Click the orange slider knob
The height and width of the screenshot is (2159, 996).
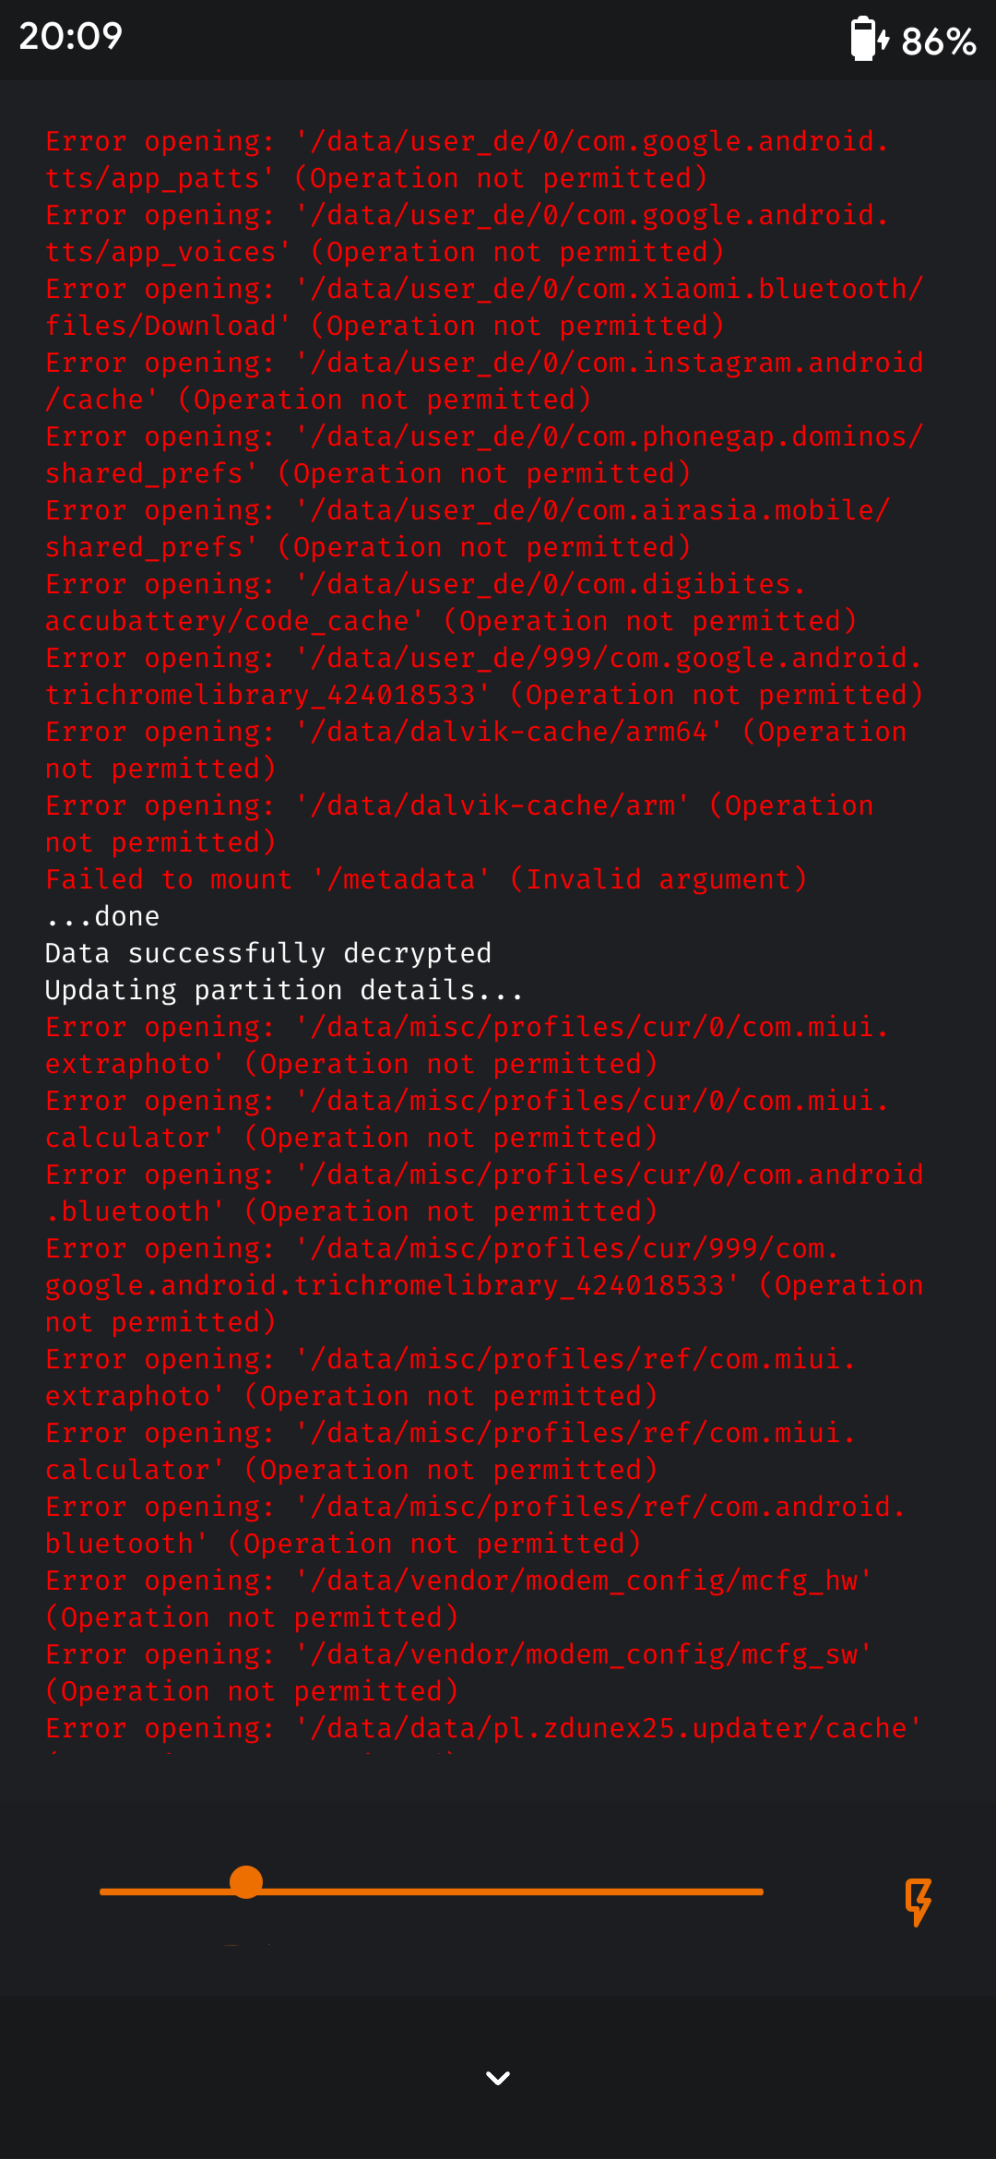click(x=246, y=1881)
